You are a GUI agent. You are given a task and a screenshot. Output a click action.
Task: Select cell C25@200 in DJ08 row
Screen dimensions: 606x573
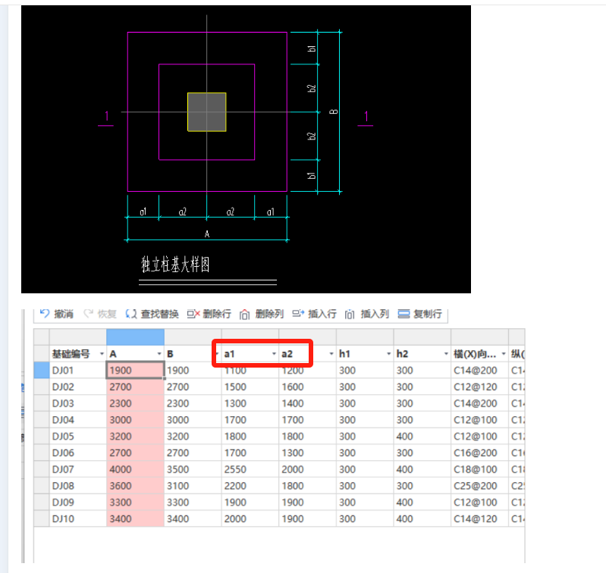point(479,486)
